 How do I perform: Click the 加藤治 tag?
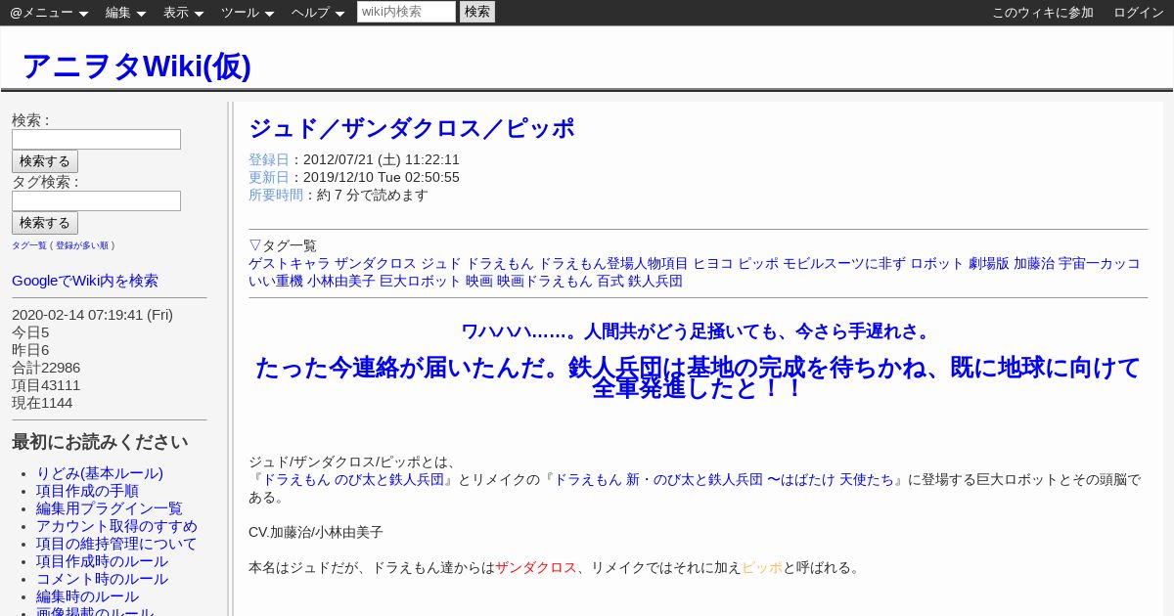[1034, 263]
